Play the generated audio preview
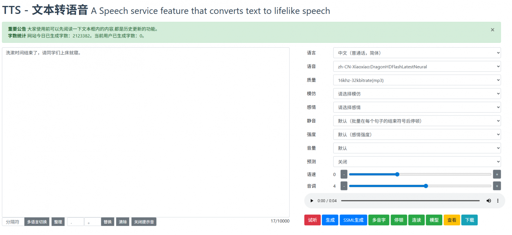Screen dimensions: 512x235 [x=311, y=201]
